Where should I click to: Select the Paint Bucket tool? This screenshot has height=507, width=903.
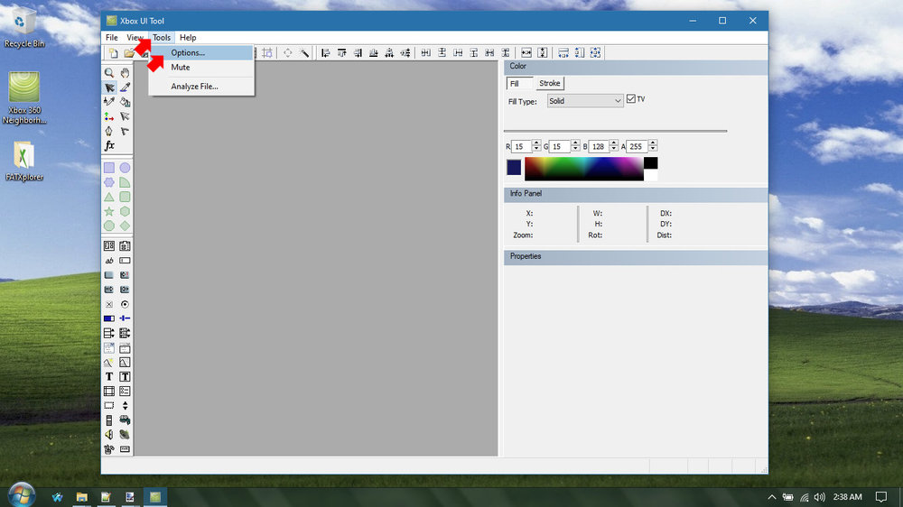coord(125,102)
